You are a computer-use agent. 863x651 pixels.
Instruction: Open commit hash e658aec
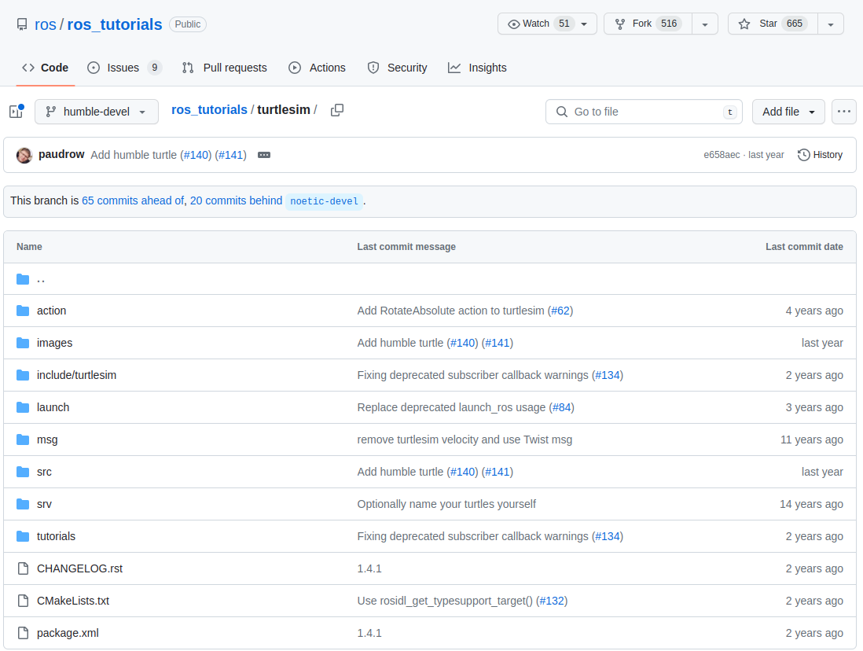pos(722,156)
